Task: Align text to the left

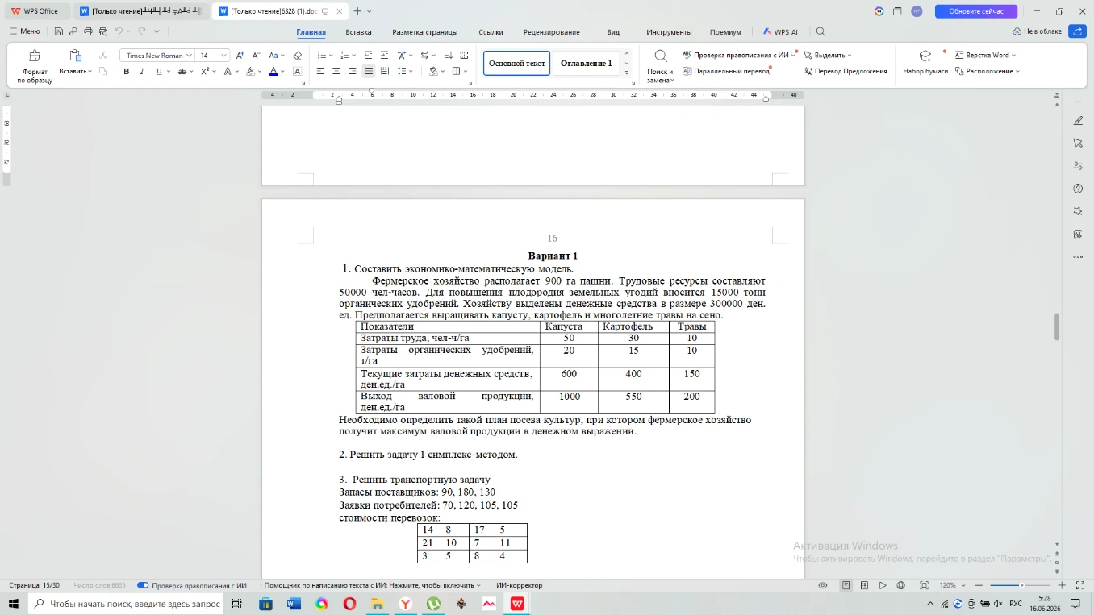Action: pyautogui.click(x=320, y=72)
